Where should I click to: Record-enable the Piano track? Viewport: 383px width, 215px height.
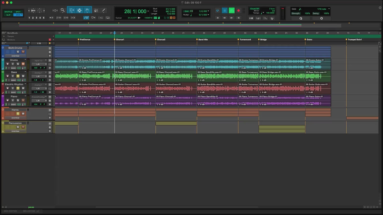pos(7,100)
